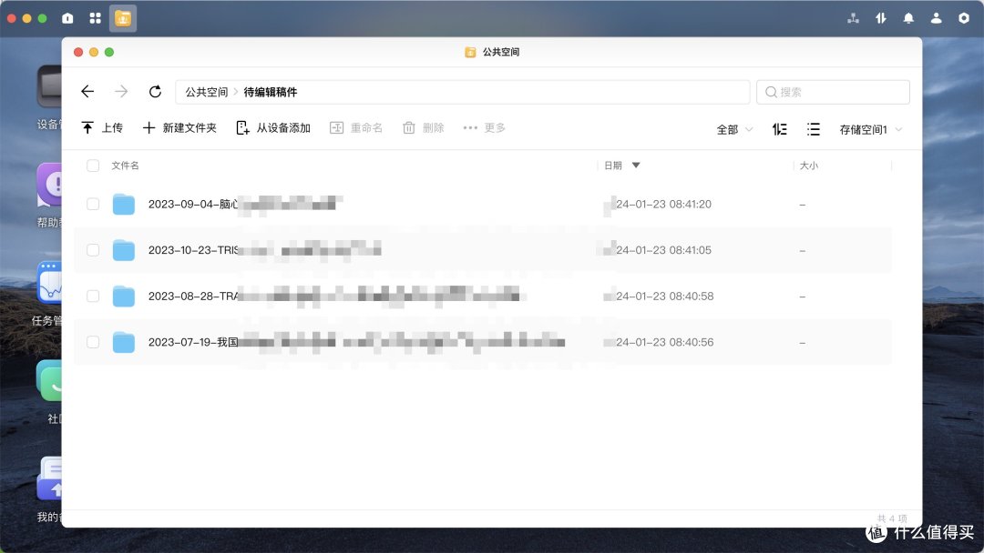Check the 2023-09-04 folder checkbox

(x=93, y=204)
